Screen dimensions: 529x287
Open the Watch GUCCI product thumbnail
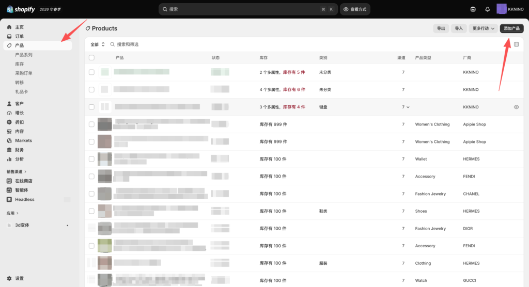point(104,280)
